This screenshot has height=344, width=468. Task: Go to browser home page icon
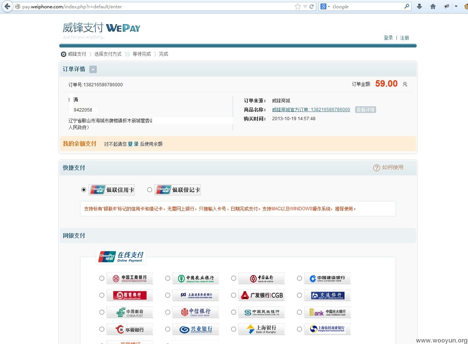[433, 6]
